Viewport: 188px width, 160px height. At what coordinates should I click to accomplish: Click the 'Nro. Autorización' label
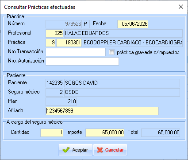click(26, 61)
